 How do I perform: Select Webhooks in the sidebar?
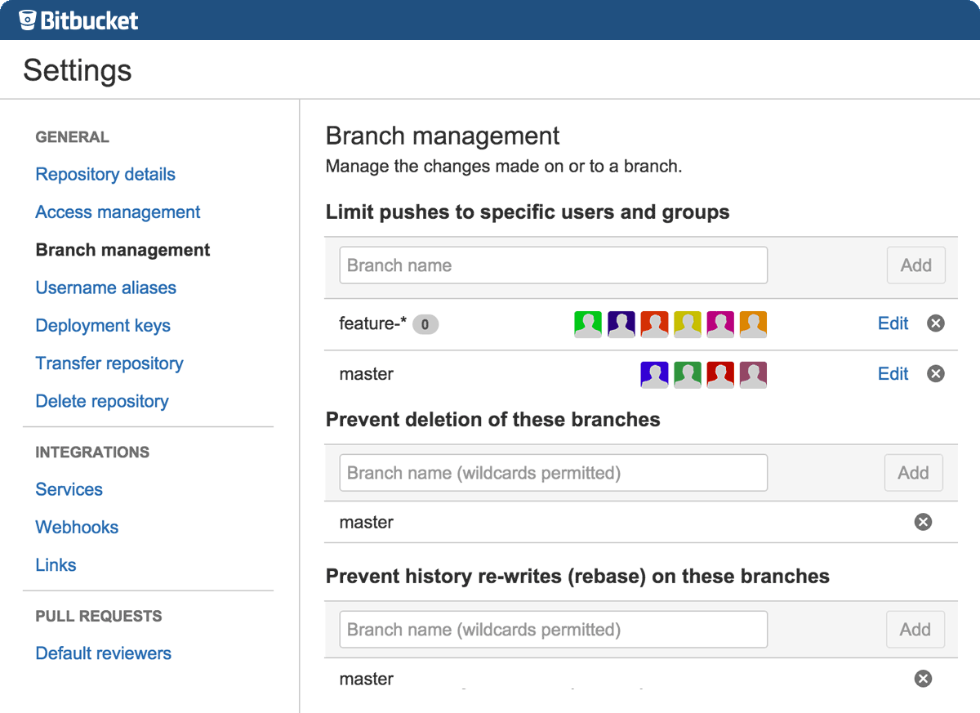coord(77,527)
